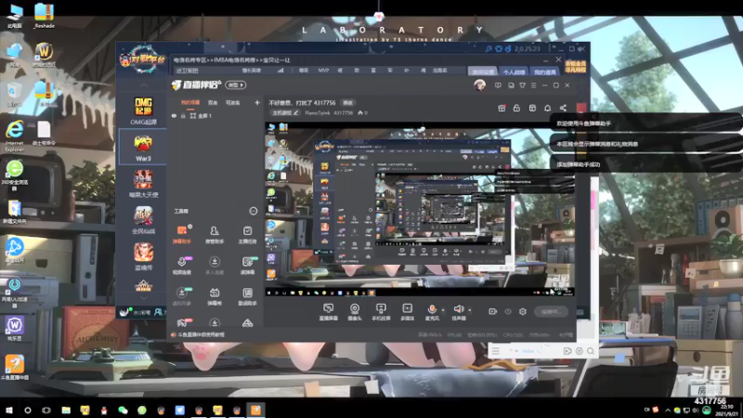Open the _Reshade folder desktop icon

click(x=44, y=16)
